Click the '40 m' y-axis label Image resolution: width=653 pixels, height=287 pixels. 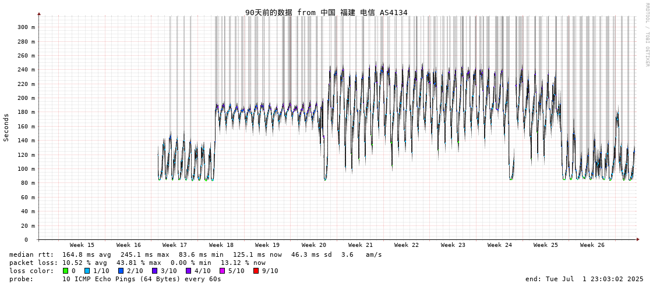27,211
